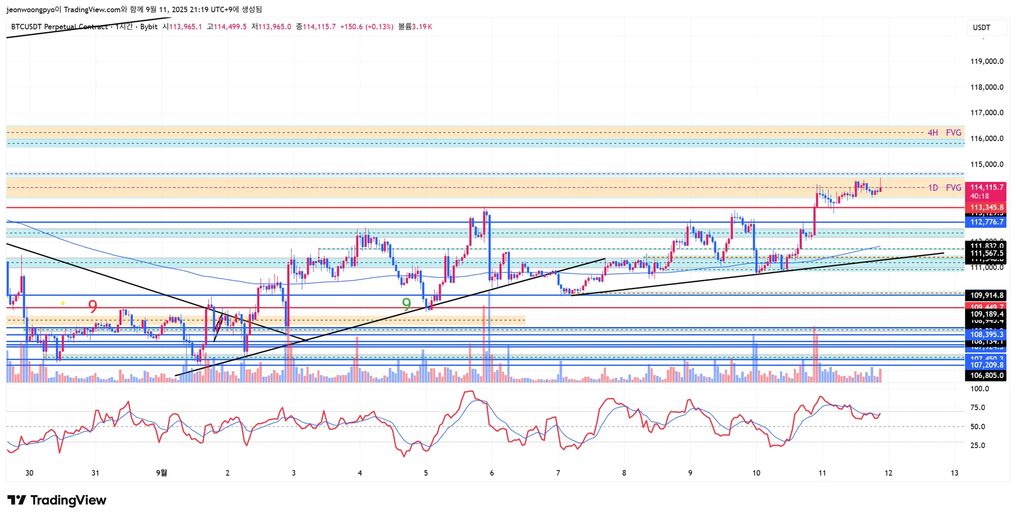Open the USDT currency selector

[x=982, y=27]
